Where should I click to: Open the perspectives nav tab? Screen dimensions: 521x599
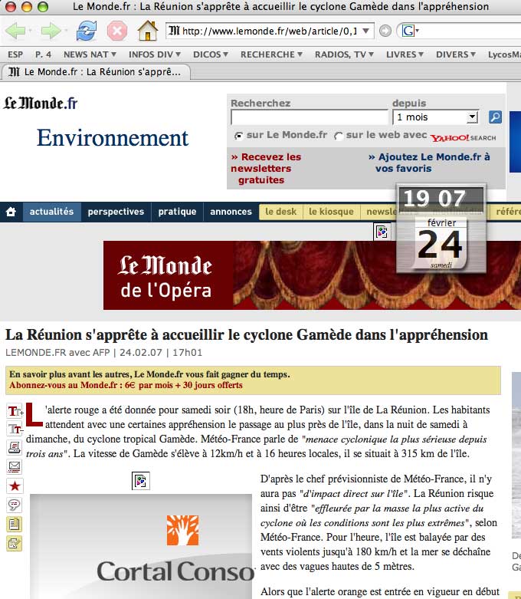pos(116,211)
